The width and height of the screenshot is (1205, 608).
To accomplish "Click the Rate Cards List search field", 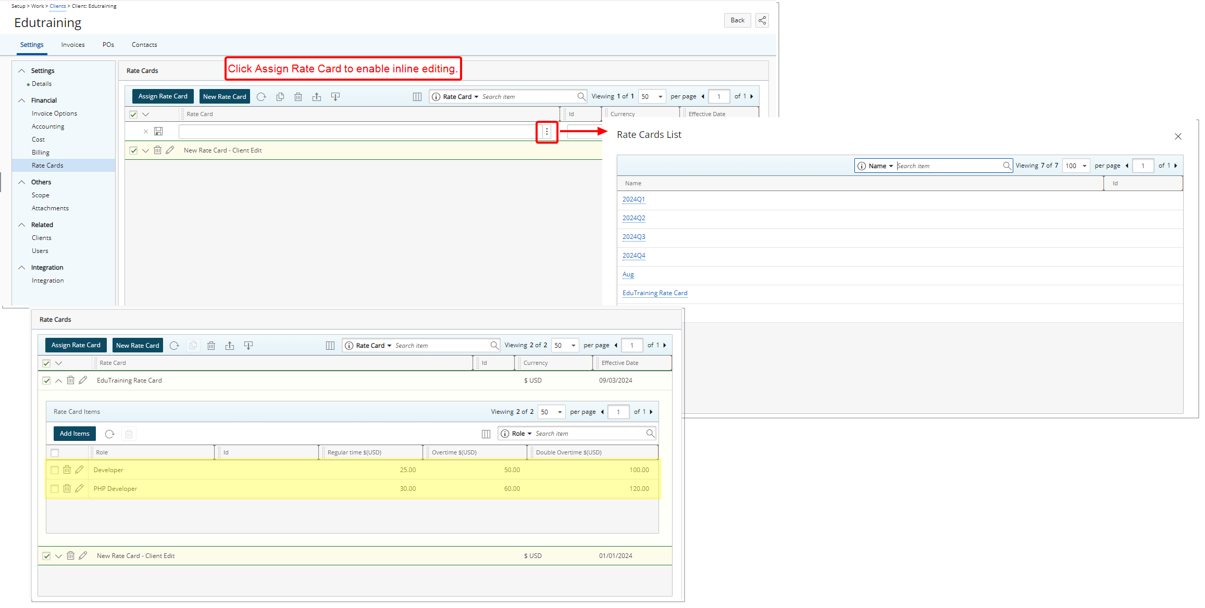I will [x=948, y=166].
